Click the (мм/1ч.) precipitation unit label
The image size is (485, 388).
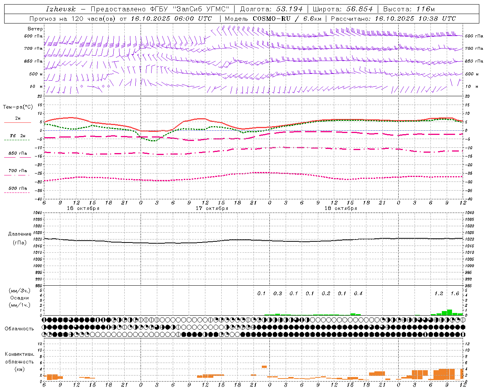(x=20, y=305)
